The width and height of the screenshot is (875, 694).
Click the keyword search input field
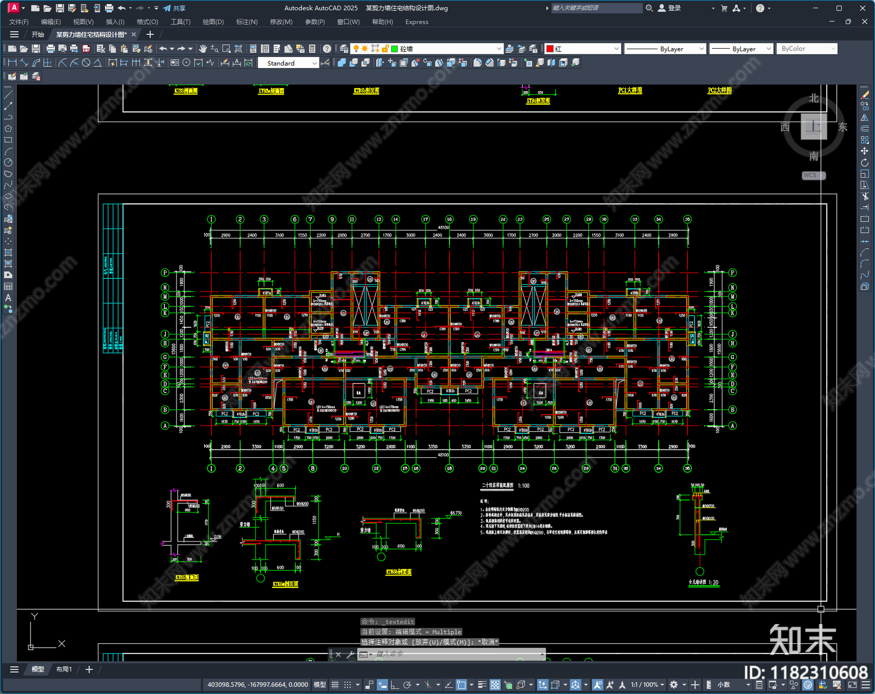coord(596,8)
